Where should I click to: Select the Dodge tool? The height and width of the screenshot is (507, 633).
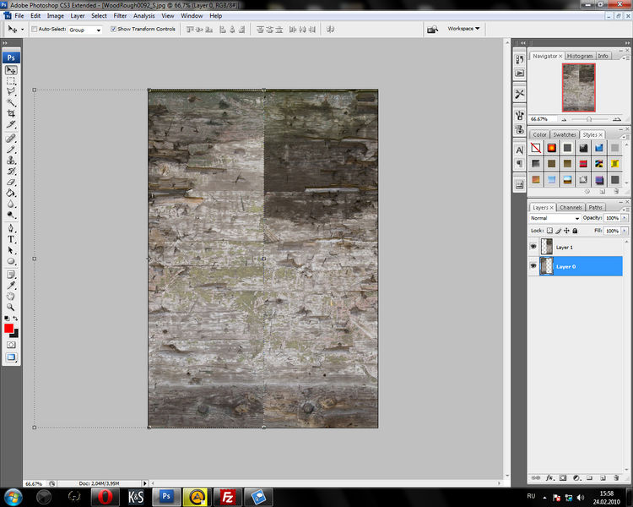click(x=11, y=215)
